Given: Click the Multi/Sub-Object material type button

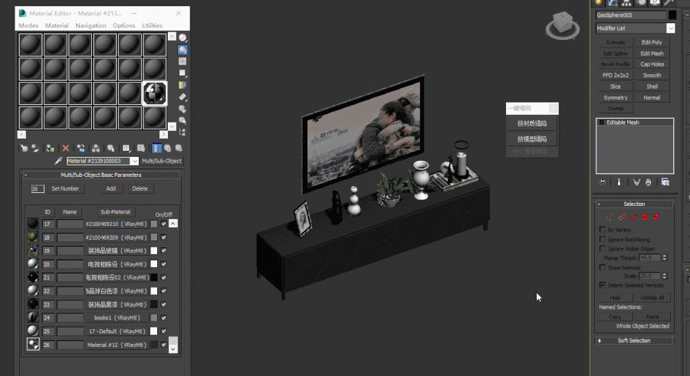Looking at the screenshot, I should point(162,161).
